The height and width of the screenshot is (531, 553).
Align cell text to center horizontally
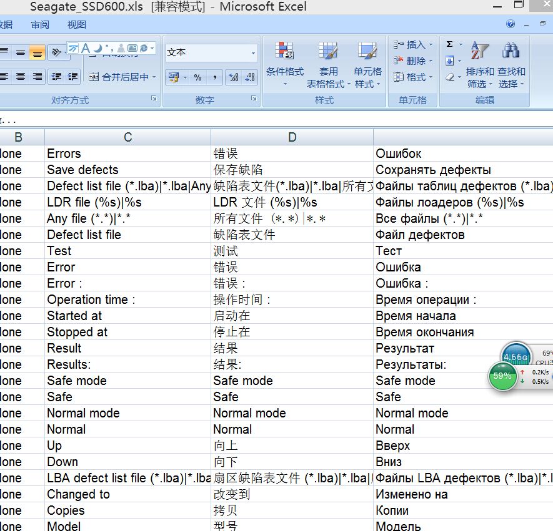pos(21,76)
